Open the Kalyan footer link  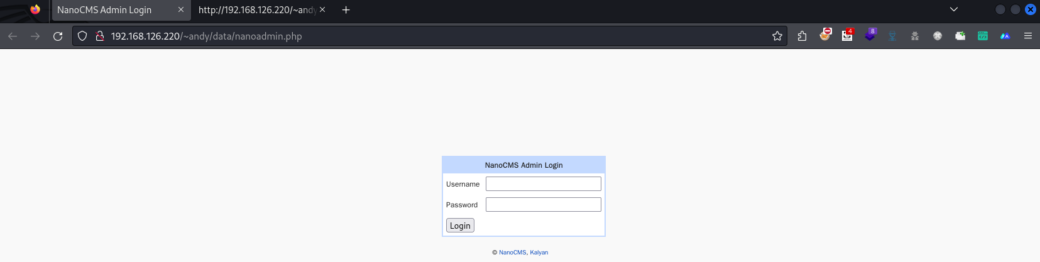click(539, 253)
